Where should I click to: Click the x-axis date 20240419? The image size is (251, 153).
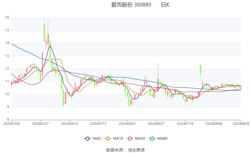(x=69, y=124)
